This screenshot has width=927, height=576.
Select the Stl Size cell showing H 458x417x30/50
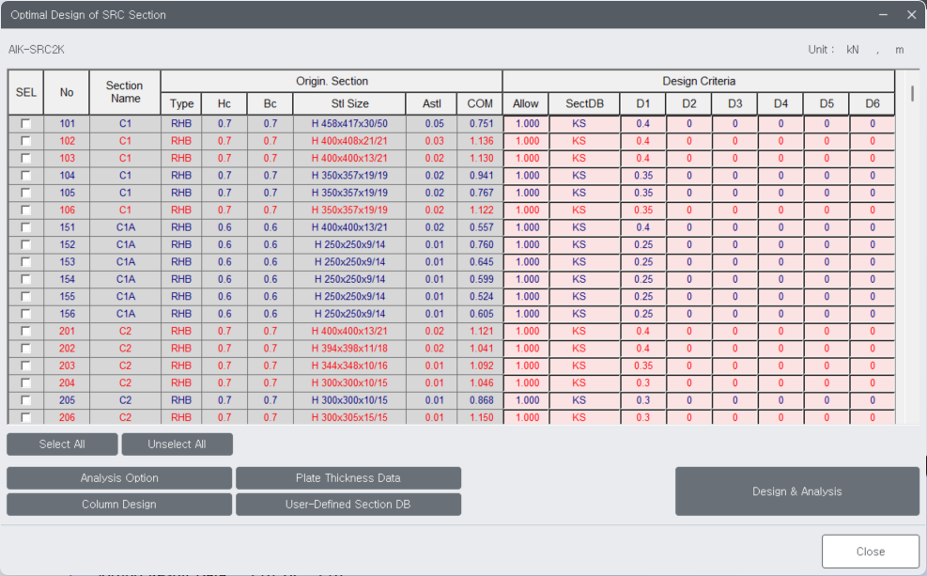(x=351, y=123)
